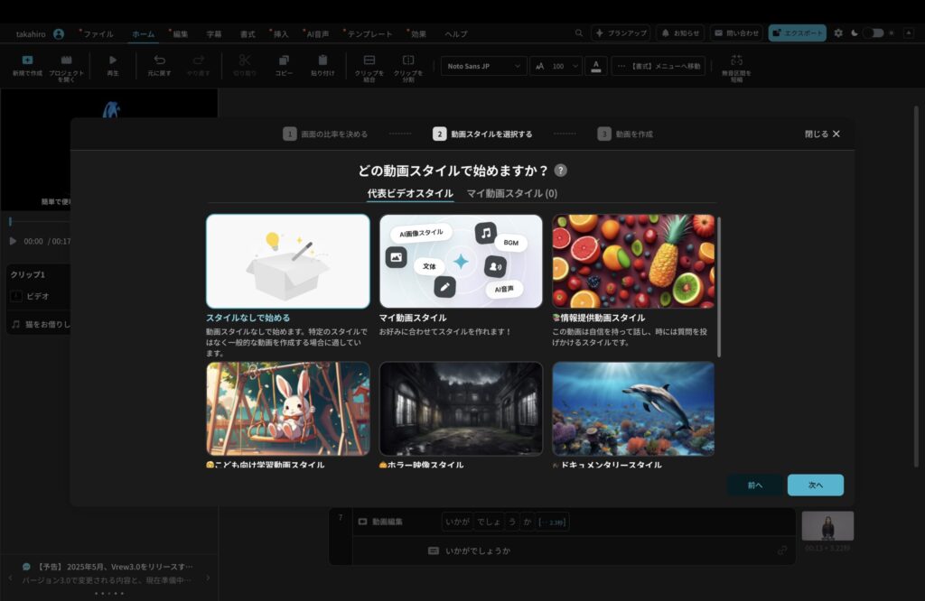Select the horror video style thumbnail
Screen dimensions: 925x601
(461, 409)
